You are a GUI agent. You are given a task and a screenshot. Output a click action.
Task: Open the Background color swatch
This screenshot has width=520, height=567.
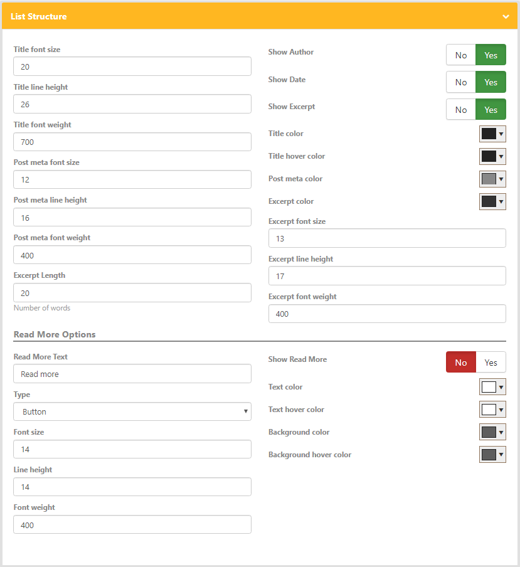[x=492, y=432]
